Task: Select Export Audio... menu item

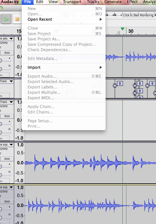Action: [63, 76]
